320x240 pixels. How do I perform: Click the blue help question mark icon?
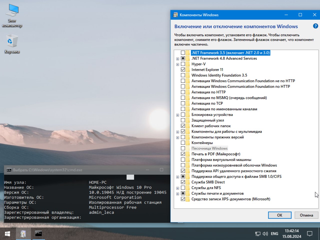(315, 26)
